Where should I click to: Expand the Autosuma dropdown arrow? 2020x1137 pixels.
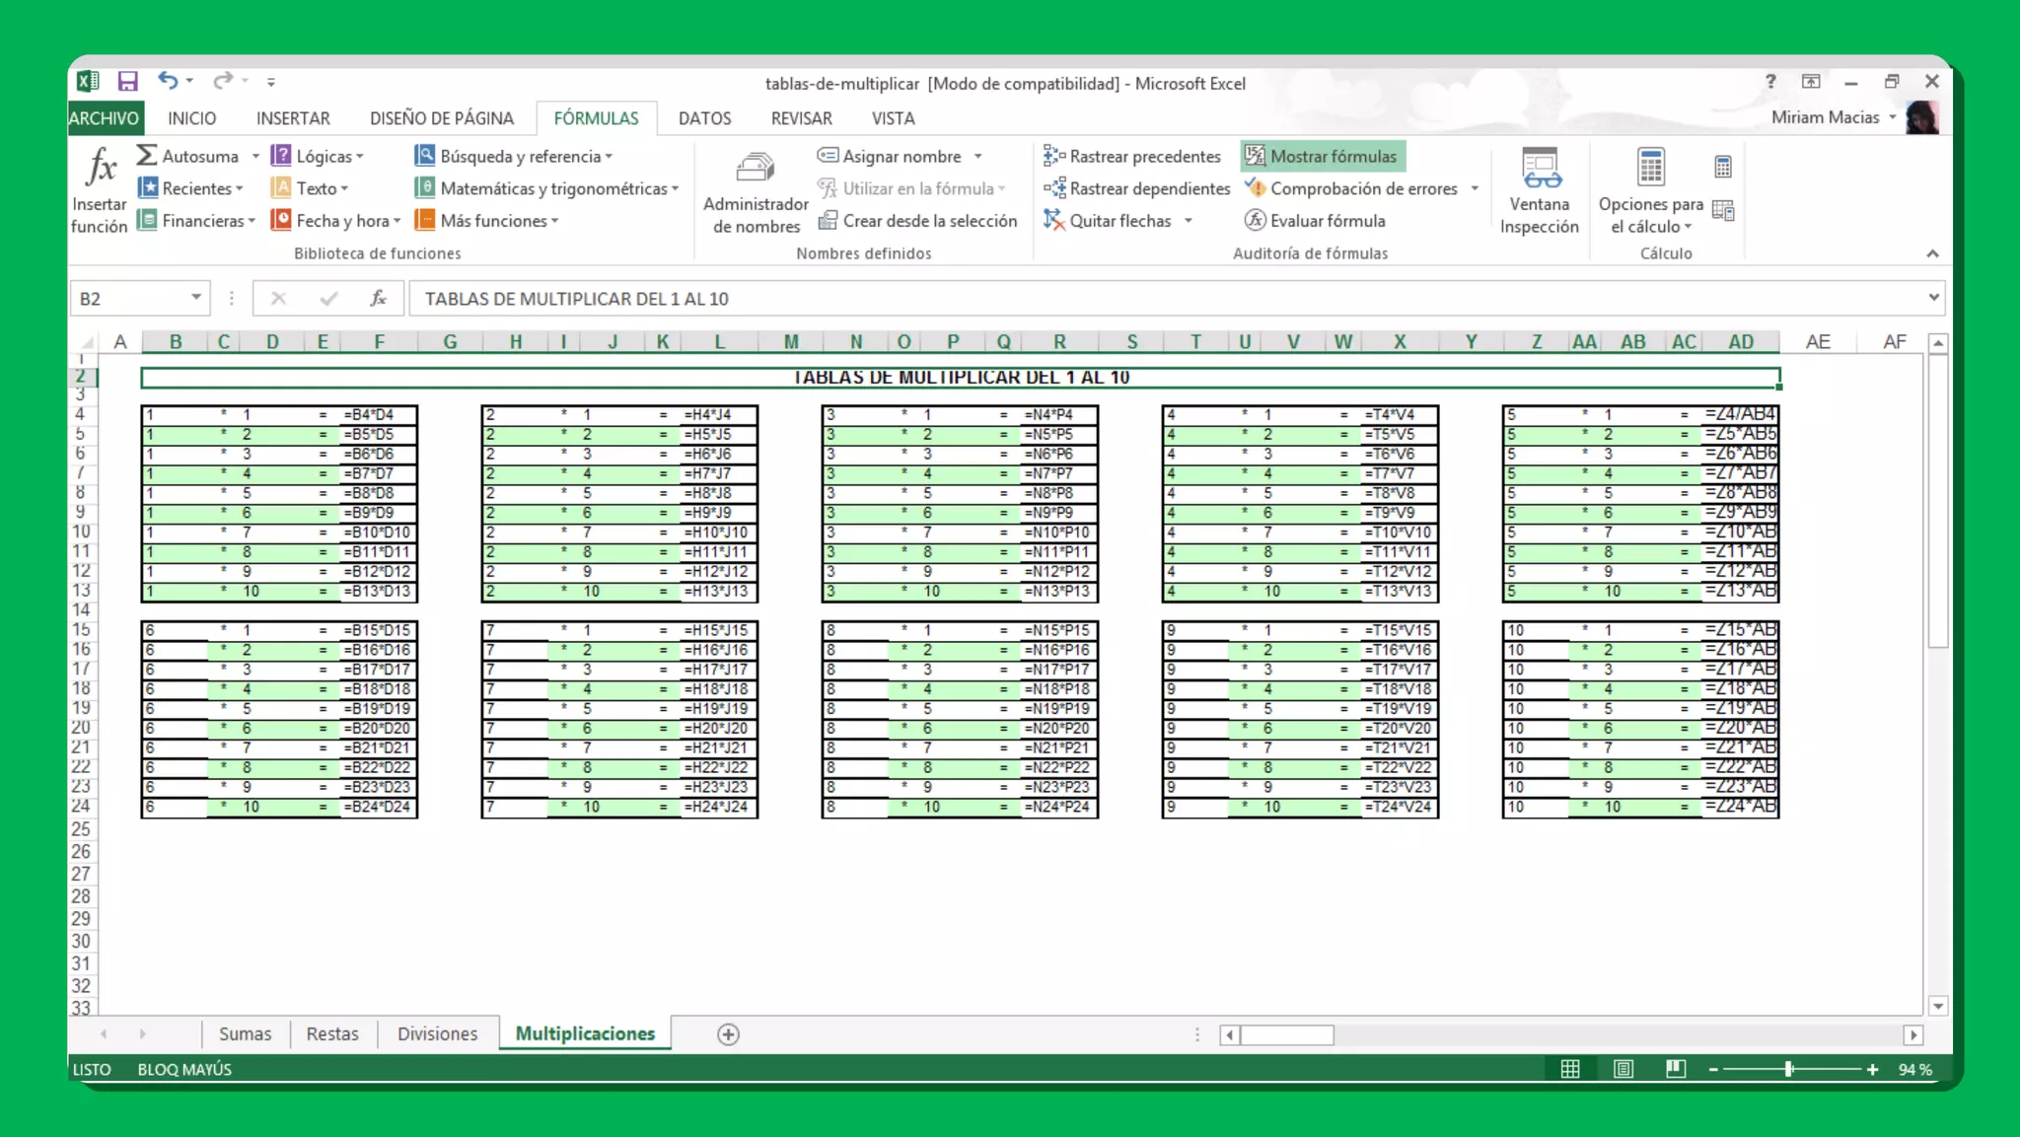pos(255,156)
